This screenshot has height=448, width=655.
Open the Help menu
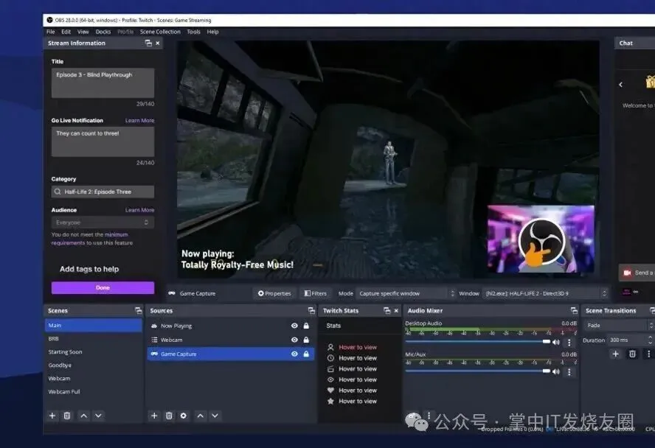(x=212, y=32)
